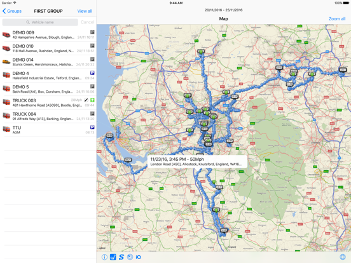The width and height of the screenshot is (351, 263).
Task: Tap the 28Mph speed on TRUCK 003
Action: point(76,100)
